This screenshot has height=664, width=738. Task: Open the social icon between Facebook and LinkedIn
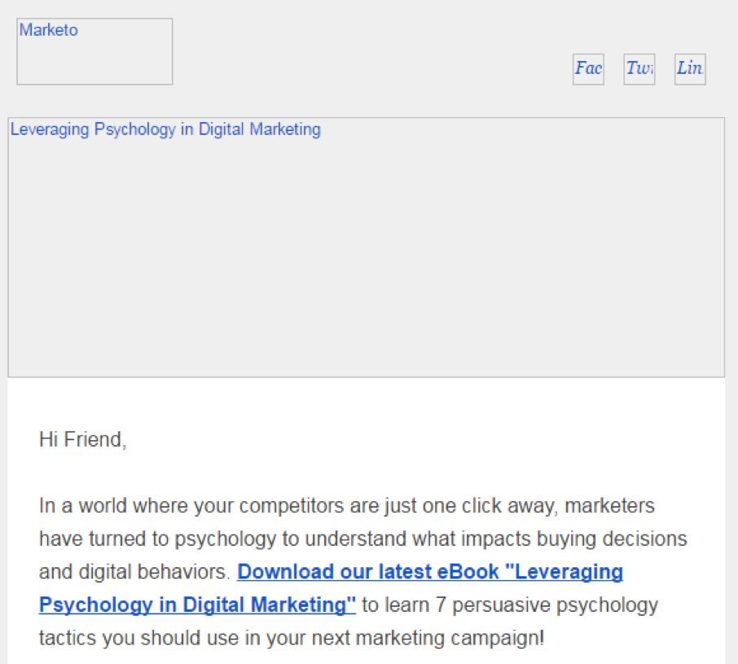(639, 69)
